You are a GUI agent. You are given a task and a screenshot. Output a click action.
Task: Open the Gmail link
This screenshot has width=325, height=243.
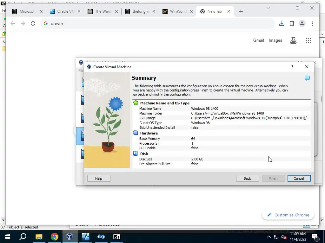click(258, 40)
